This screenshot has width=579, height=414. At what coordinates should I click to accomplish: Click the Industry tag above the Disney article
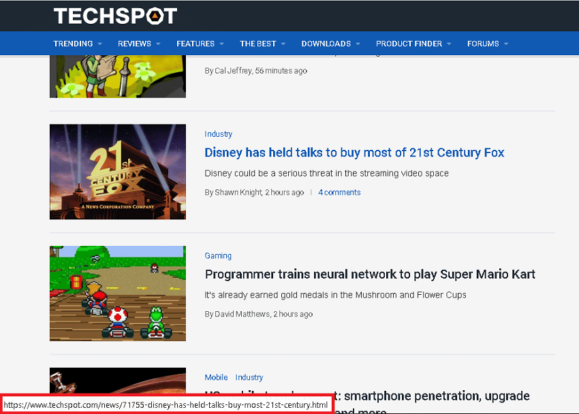pos(218,134)
